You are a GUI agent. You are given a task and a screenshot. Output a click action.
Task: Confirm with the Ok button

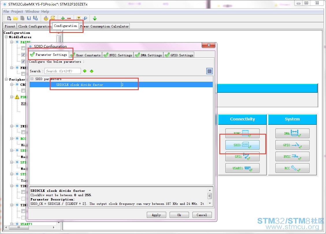pos(179,215)
